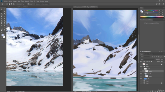This screenshot has height=92, width=165.
Task: Open the Opacidad value dropdown arrow
Action: pos(164,59)
